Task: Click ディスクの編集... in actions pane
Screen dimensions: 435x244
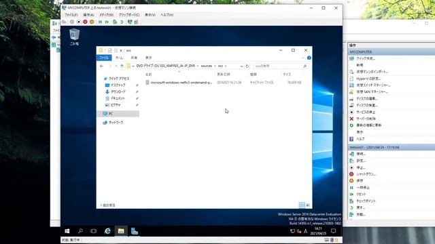Action: click(367, 98)
